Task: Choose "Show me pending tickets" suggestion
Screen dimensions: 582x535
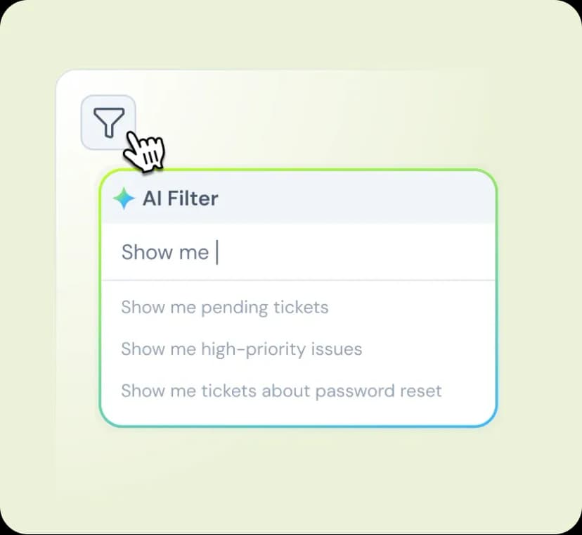Action: coord(224,308)
